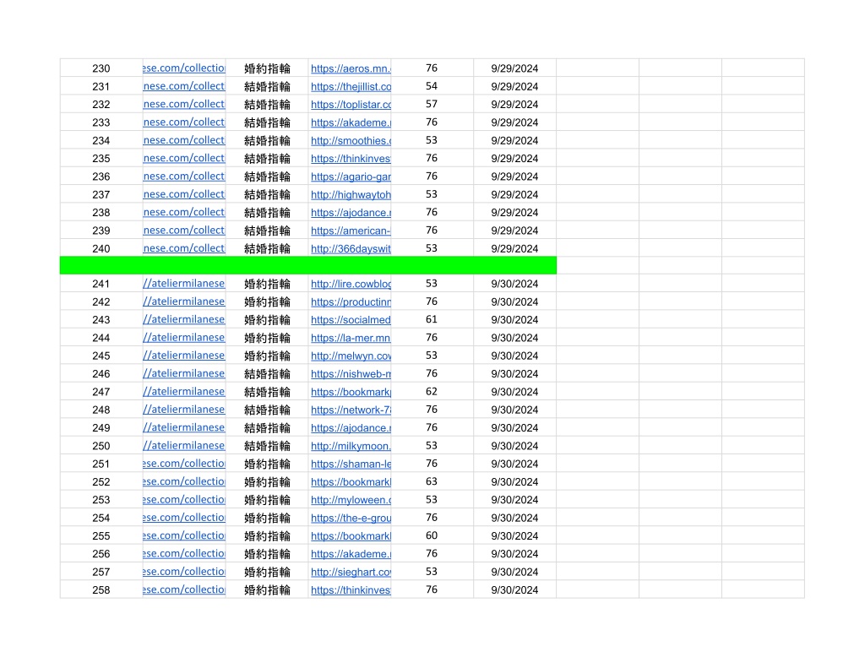
Task: Open the http://lire.cowblog link
Action: click(351, 284)
